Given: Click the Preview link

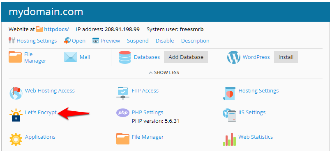Looking at the screenshot, I should tap(110, 41).
